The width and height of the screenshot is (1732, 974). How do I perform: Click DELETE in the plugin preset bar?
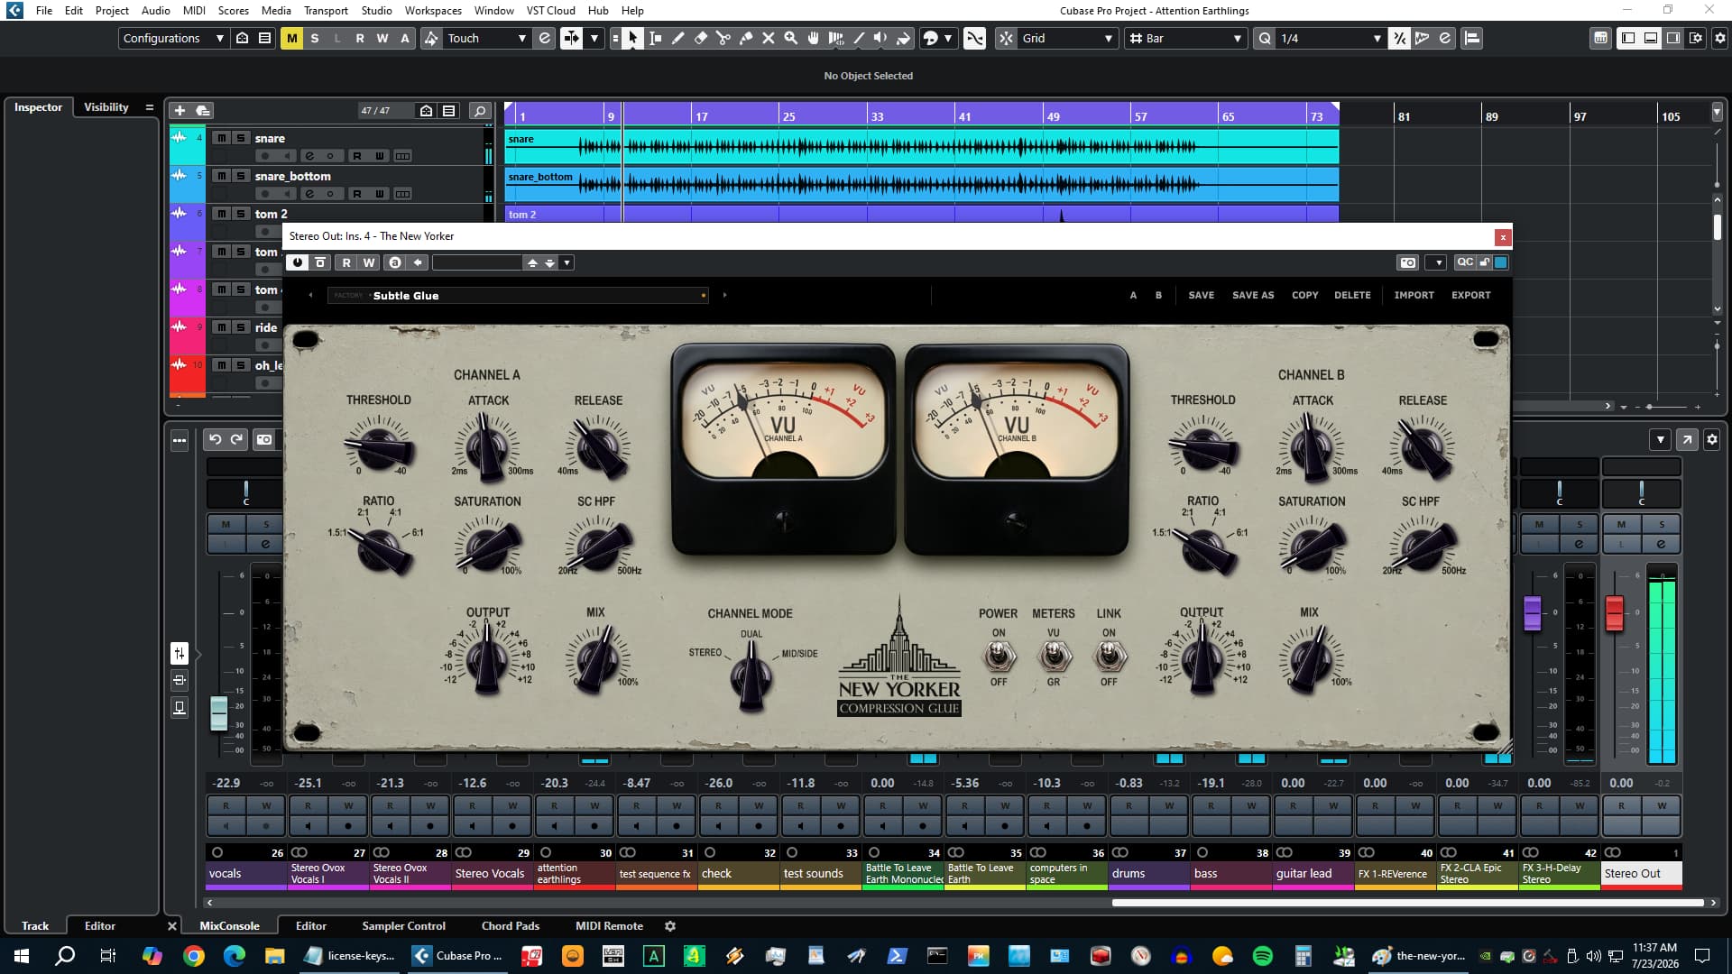tap(1352, 295)
